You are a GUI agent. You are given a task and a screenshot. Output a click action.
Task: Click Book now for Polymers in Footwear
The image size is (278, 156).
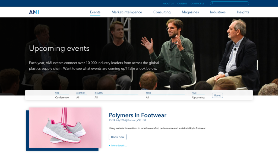pyautogui.click(x=118, y=137)
